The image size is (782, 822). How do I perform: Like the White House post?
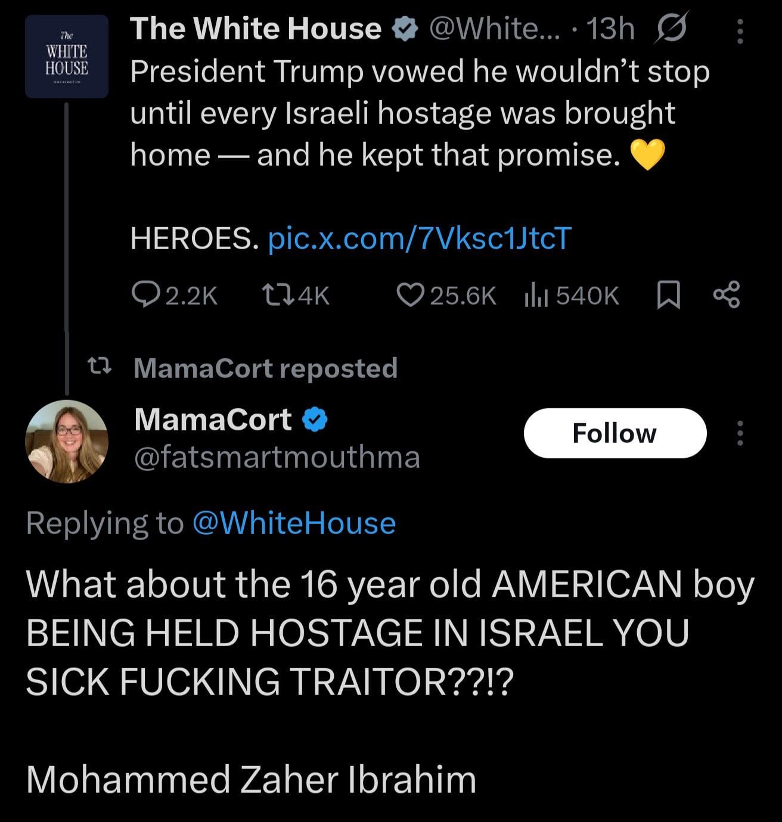click(x=409, y=294)
